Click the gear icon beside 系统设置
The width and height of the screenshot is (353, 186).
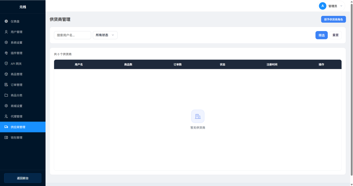6,42
